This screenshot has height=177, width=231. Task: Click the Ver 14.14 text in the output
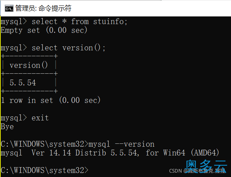[51, 153]
